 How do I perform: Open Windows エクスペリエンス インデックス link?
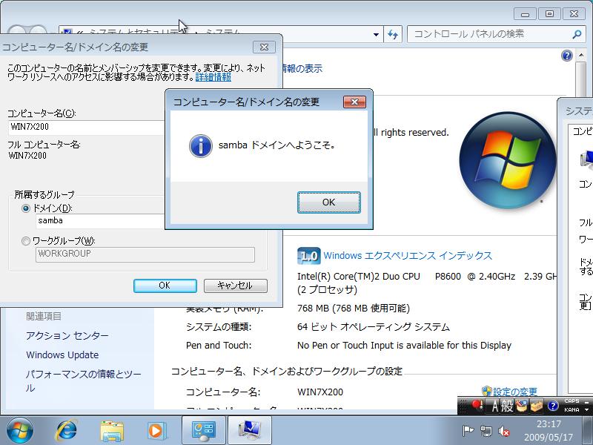click(x=408, y=256)
